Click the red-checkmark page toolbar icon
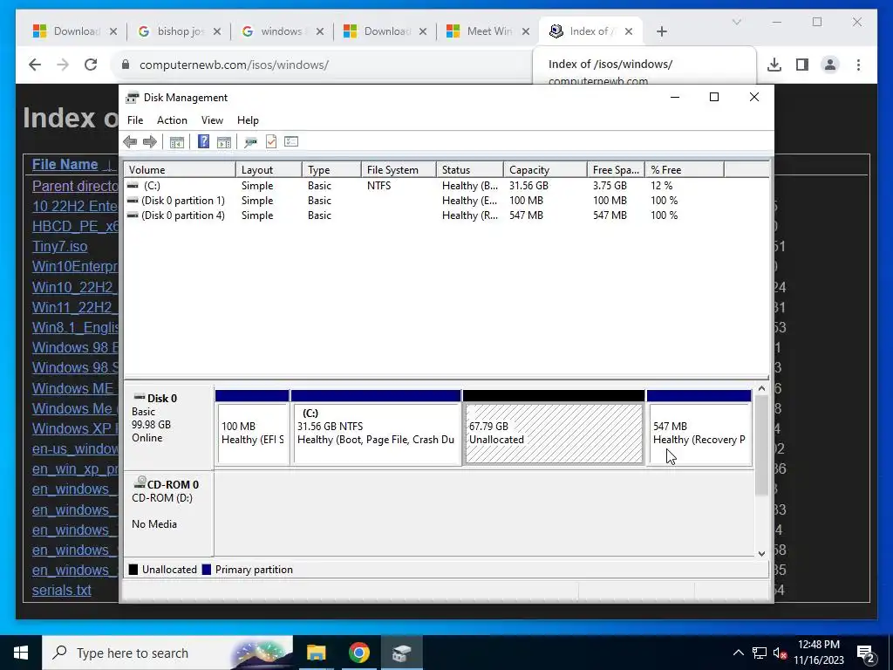 click(x=271, y=142)
